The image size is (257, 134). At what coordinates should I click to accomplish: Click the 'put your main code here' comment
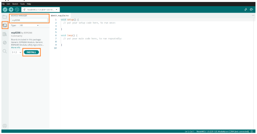click(x=93, y=38)
